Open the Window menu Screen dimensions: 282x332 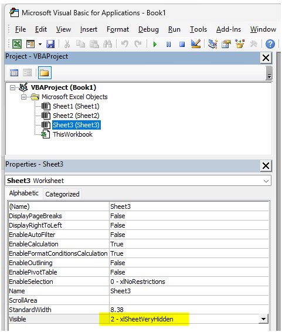pyautogui.click(x=263, y=29)
